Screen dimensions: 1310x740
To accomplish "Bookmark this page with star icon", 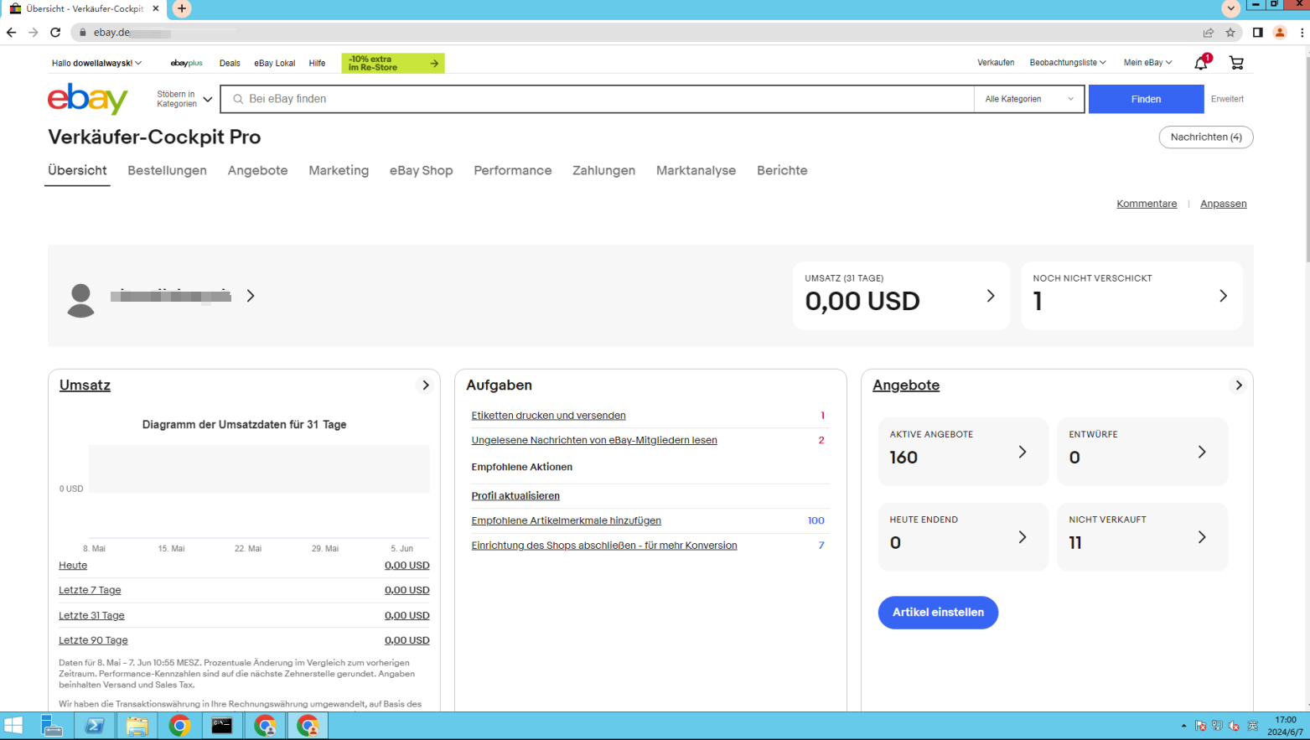I will 1230,33.
